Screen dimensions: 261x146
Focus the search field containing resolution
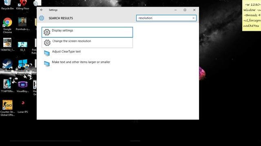(x=166, y=18)
